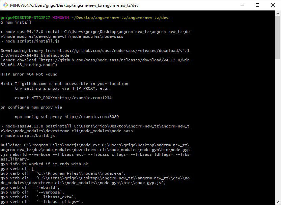The height and width of the screenshot is (205, 281).
Task: Click the 'Cannot download' error line
Action: click(95, 60)
